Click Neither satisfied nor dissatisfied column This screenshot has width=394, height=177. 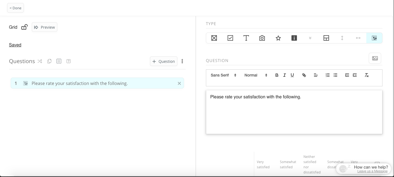312,164
